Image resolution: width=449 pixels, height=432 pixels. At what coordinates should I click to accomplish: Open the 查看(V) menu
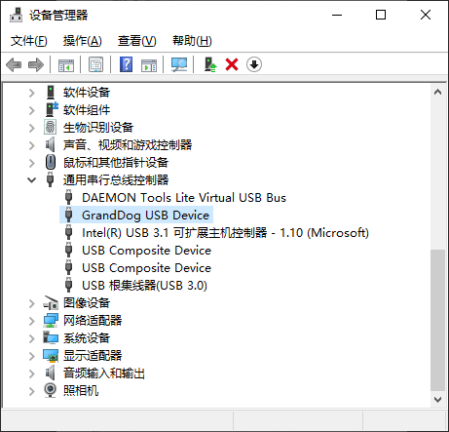point(137,41)
